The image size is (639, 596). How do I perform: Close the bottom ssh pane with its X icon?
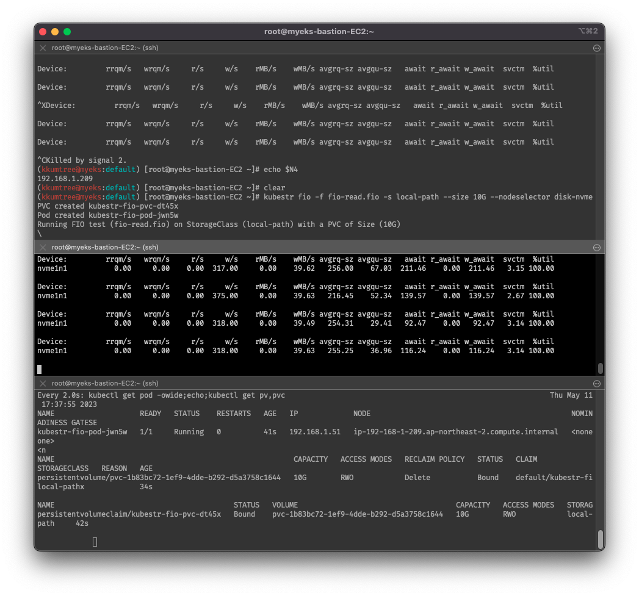click(43, 383)
